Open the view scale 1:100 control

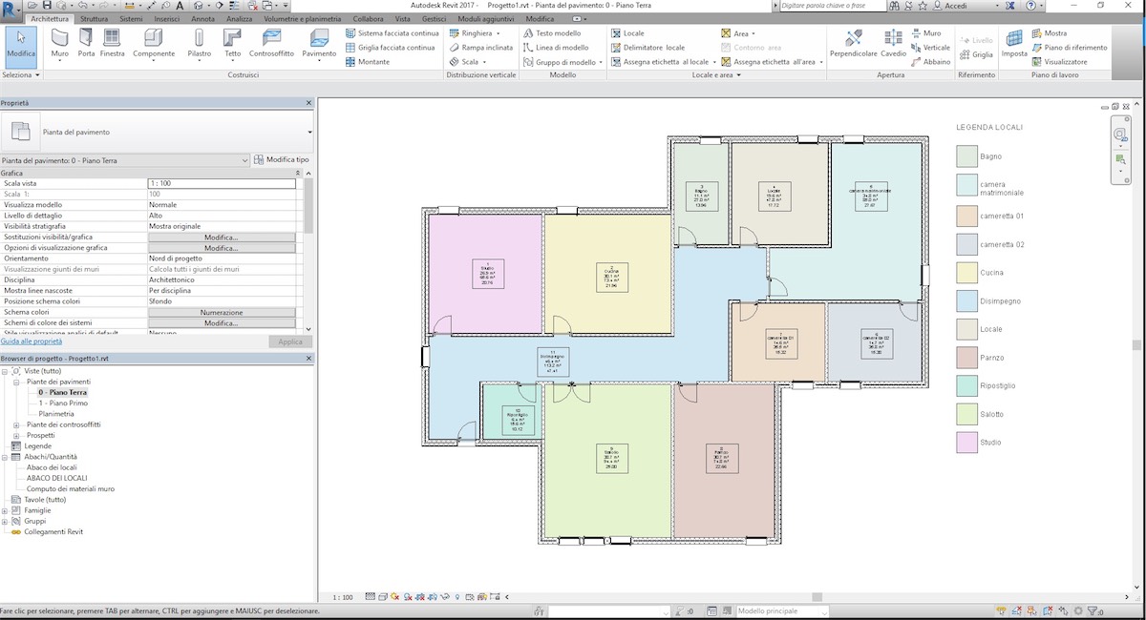point(342,595)
